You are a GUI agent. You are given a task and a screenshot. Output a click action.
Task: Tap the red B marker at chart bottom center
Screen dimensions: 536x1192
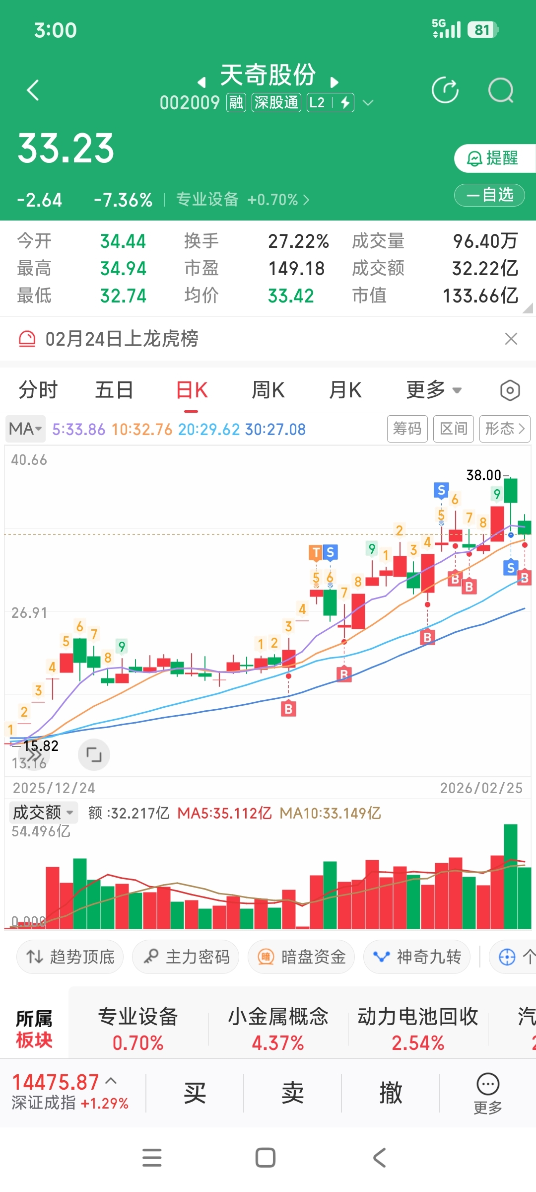click(x=288, y=709)
